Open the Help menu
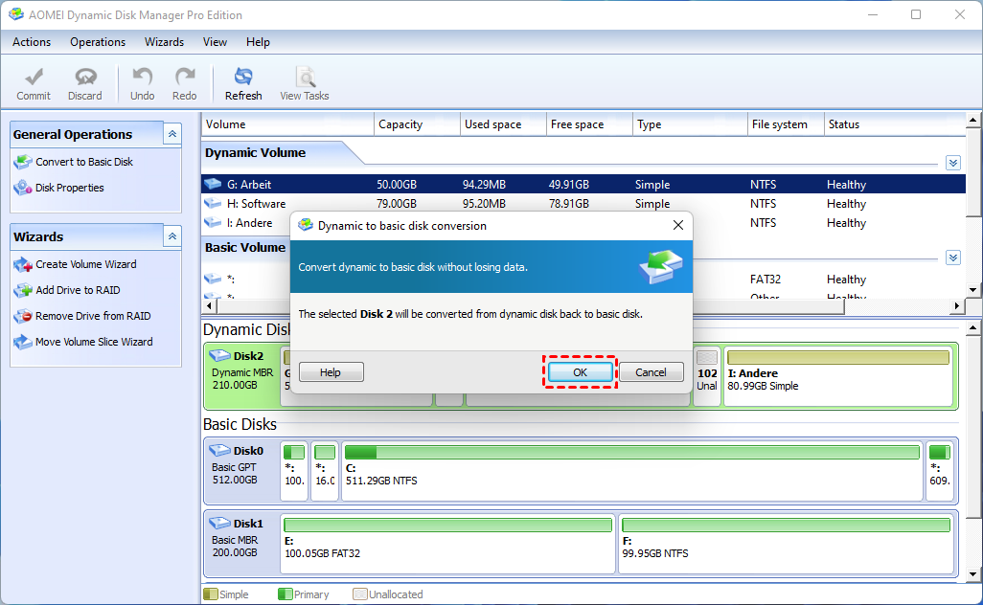The height and width of the screenshot is (605, 983). tap(258, 42)
